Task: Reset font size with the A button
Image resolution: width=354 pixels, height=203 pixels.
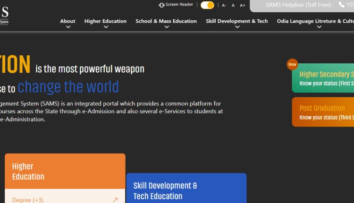Action: [233, 5]
